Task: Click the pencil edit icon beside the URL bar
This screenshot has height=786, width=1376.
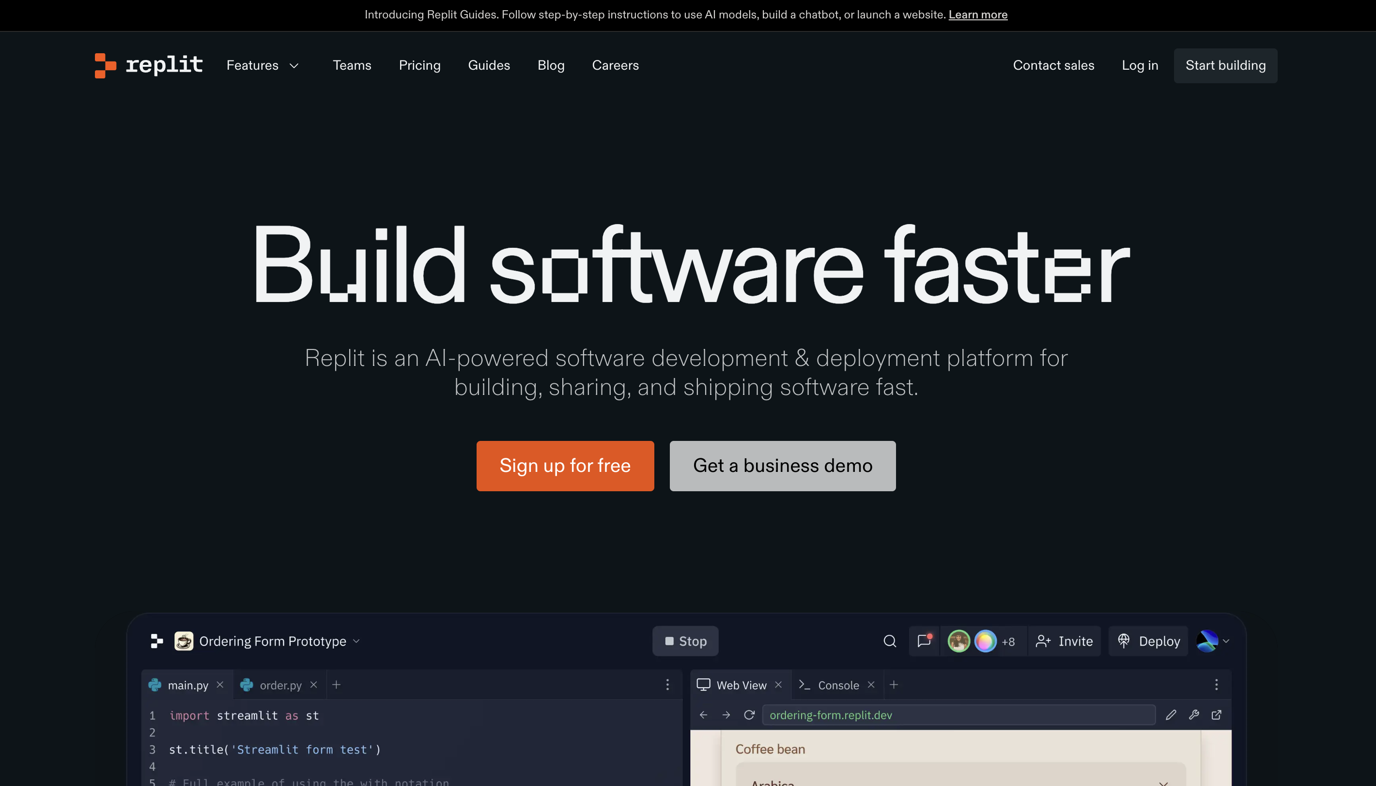Action: (x=1171, y=715)
